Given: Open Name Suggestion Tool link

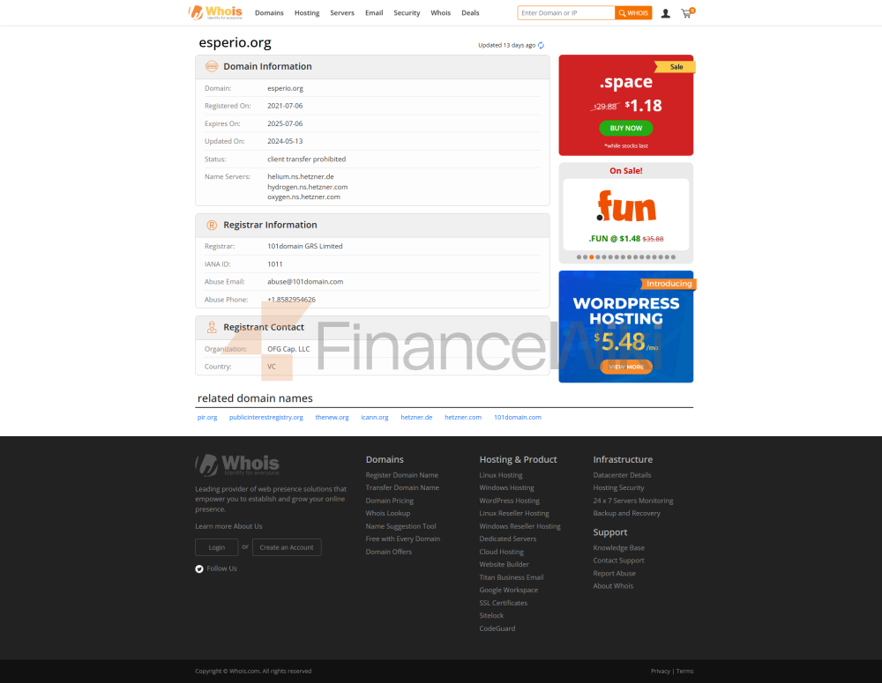Looking at the screenshot, I should tap(400, 526).
